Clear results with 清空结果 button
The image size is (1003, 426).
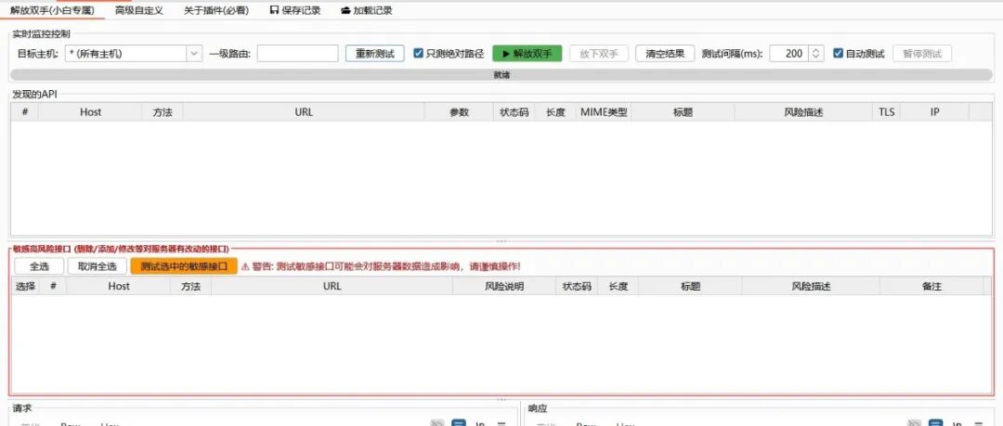pyautogui.click(x=665, y=54)
